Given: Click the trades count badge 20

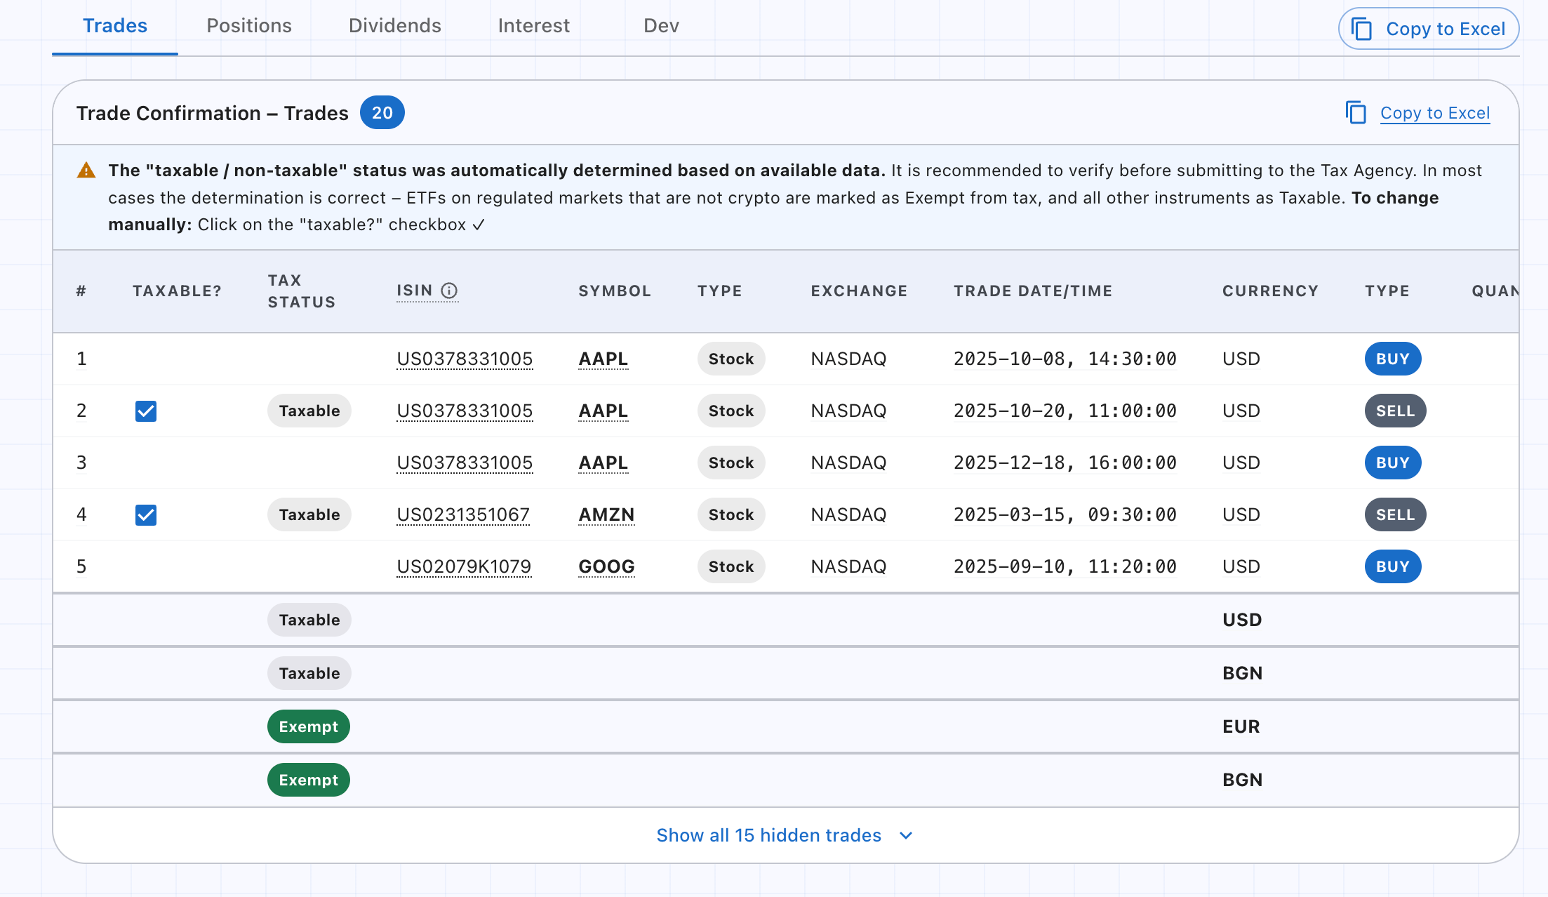Looking at the screenshot, I should point(382,112).
